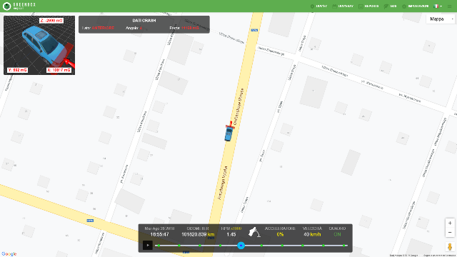Viewport: 457px width, 257px height.
Task: Zoom out with the minus button
Action: pos(450,232)
